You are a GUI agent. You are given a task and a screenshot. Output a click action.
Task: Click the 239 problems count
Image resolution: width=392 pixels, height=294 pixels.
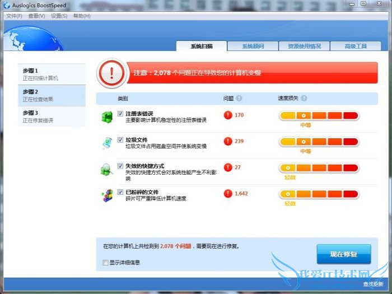pos(239,141)
